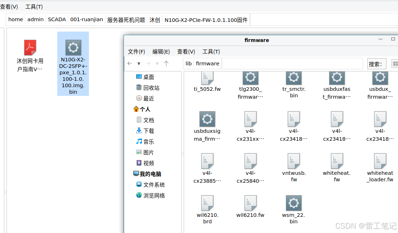Select N10G-X2-DC-2SFP+-pxe img.bin file icon
Image resolution: width=398 pixels, height=233 pixels.
(73, 47)
